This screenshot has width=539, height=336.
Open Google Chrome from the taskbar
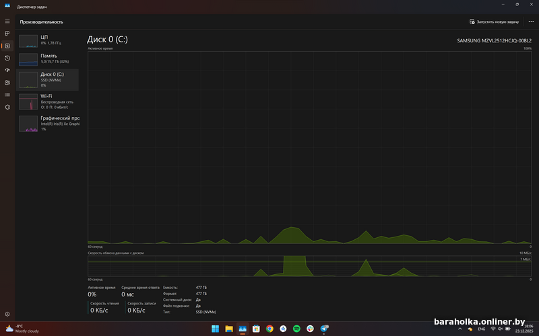point(269,329)
